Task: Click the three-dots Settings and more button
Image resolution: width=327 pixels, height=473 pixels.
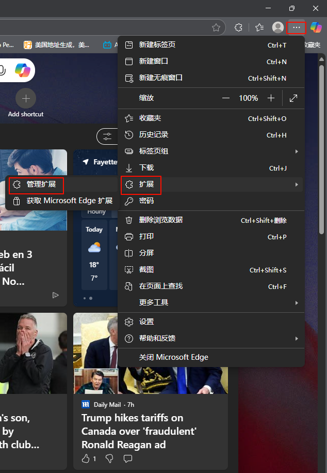Action: [297, 27]
